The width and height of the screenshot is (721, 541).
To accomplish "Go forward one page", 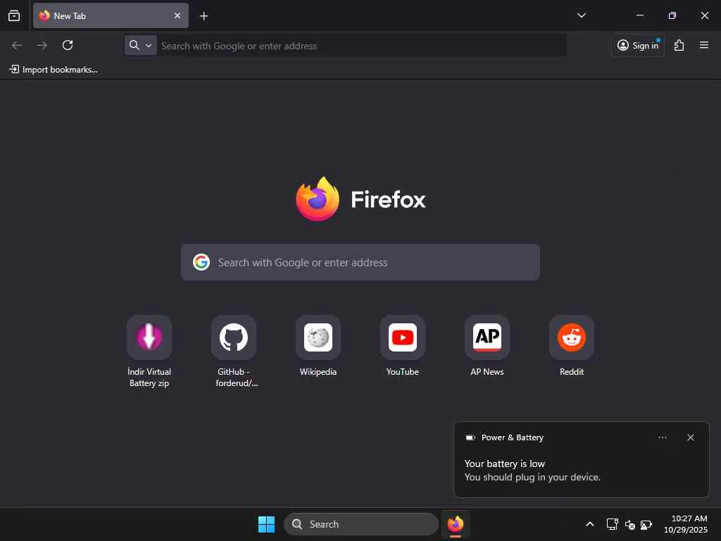I will pos(42,45).
